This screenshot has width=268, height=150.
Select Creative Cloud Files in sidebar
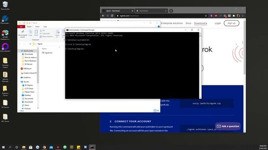point(28,73)
